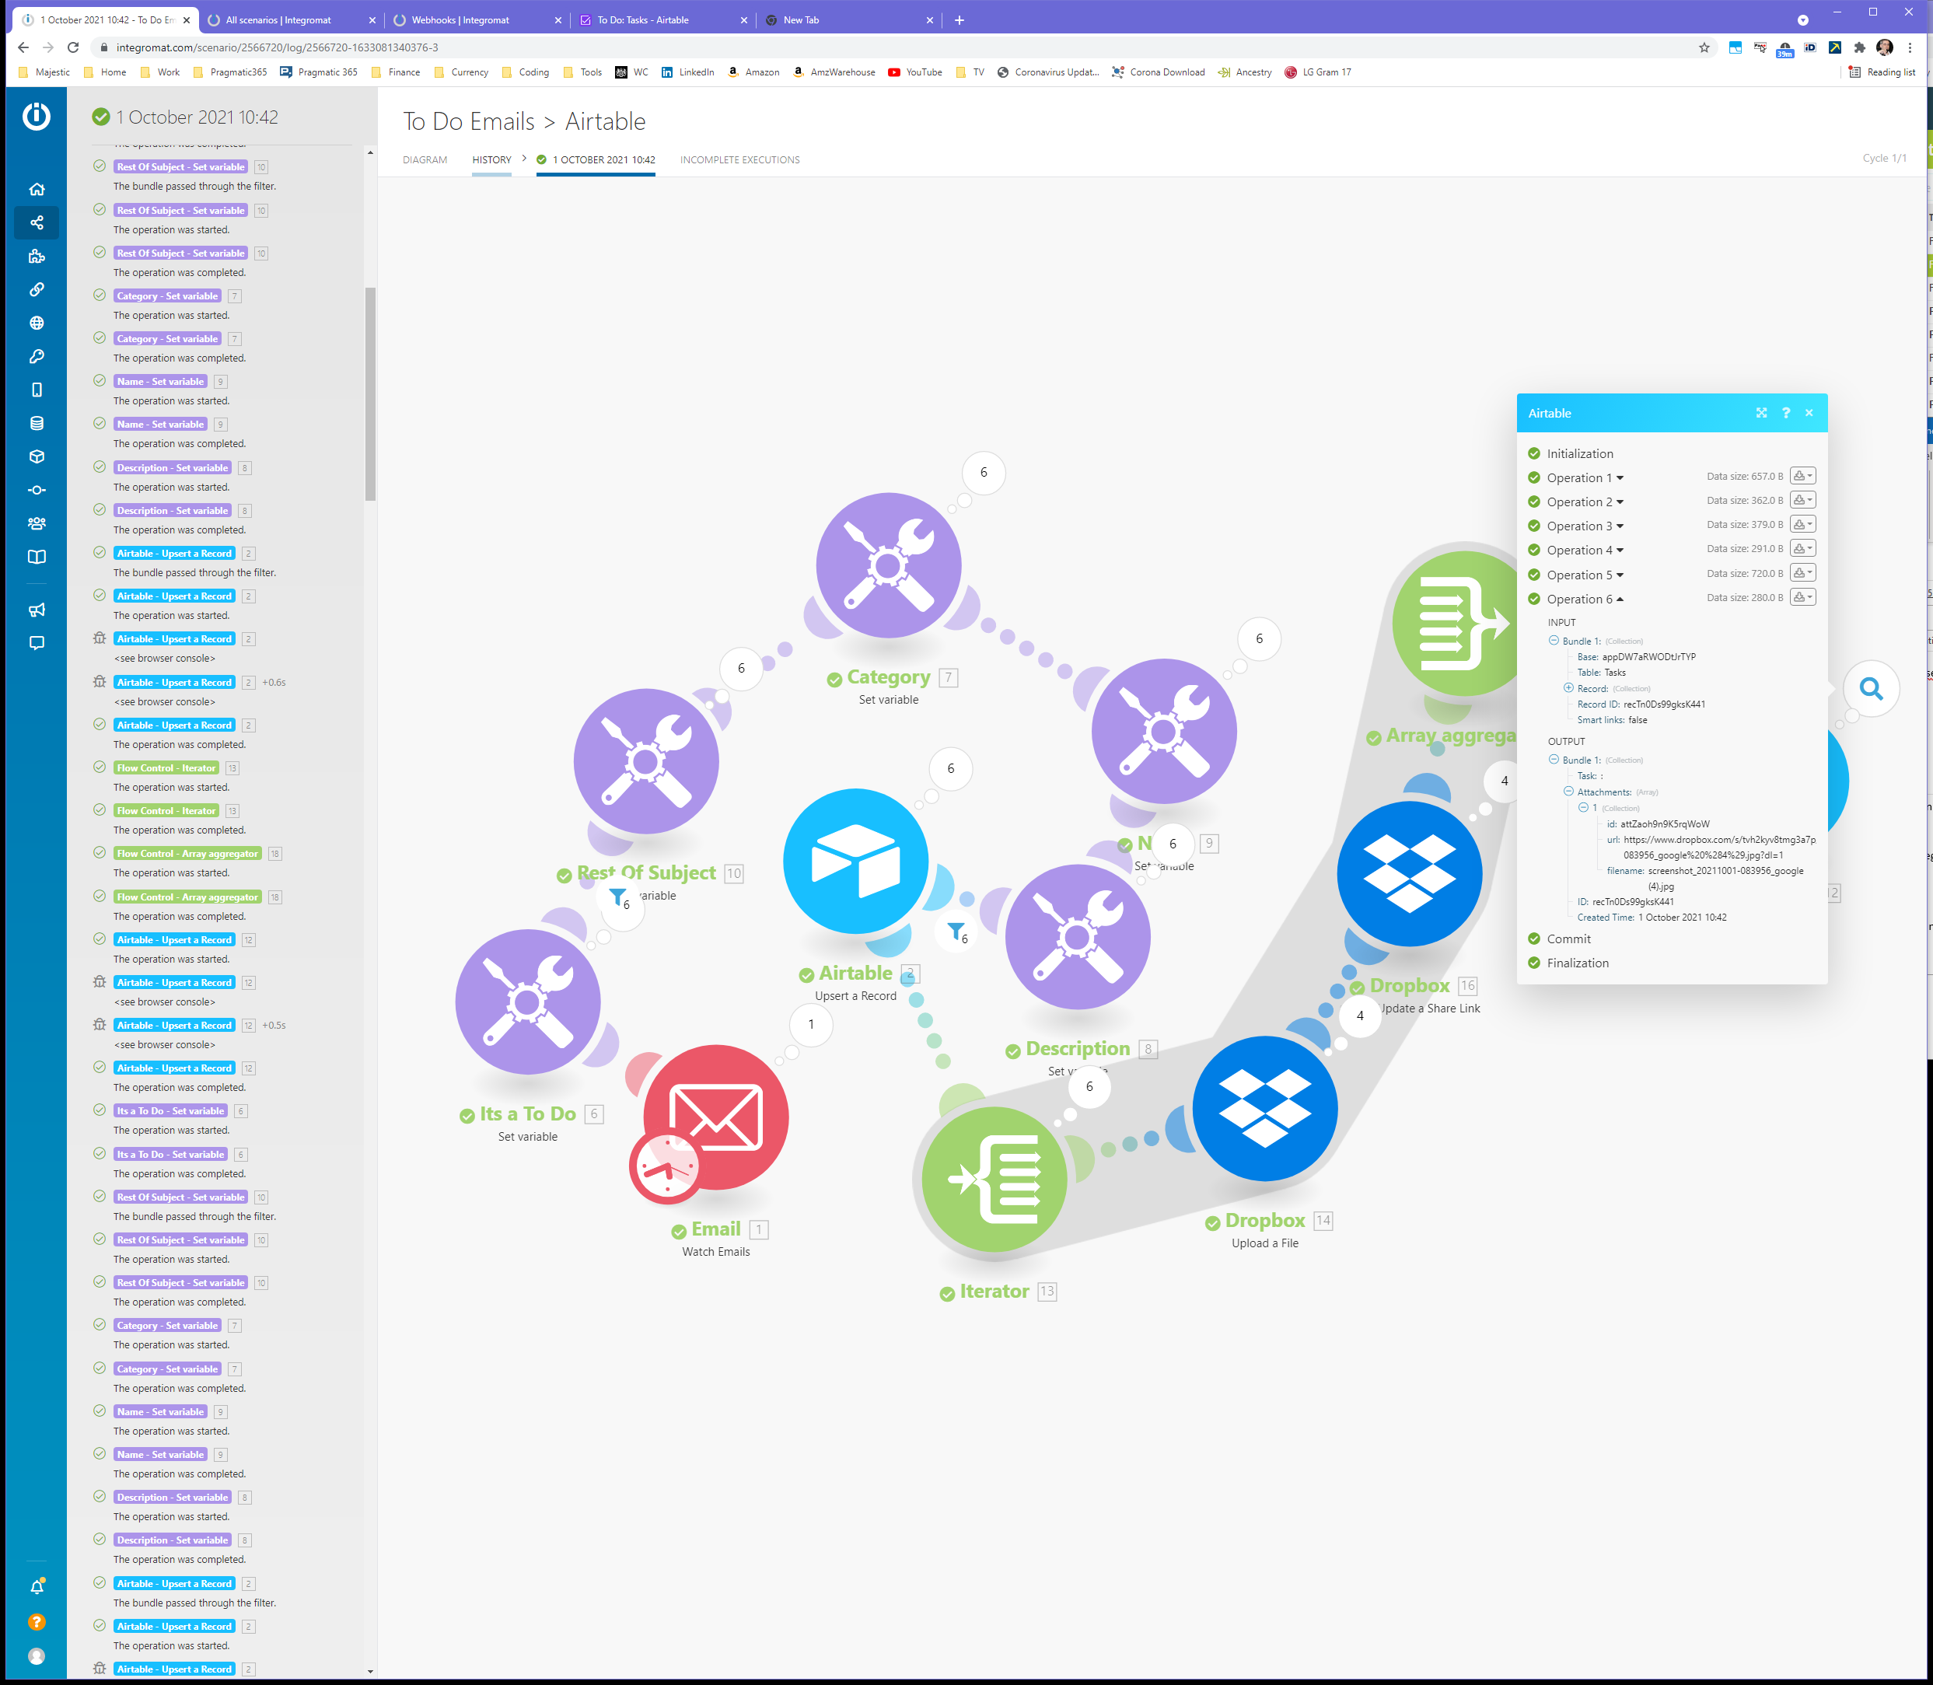
Task: Click the magnifier bubble right of Airtable panel
Action: [x=1871, y=689]
